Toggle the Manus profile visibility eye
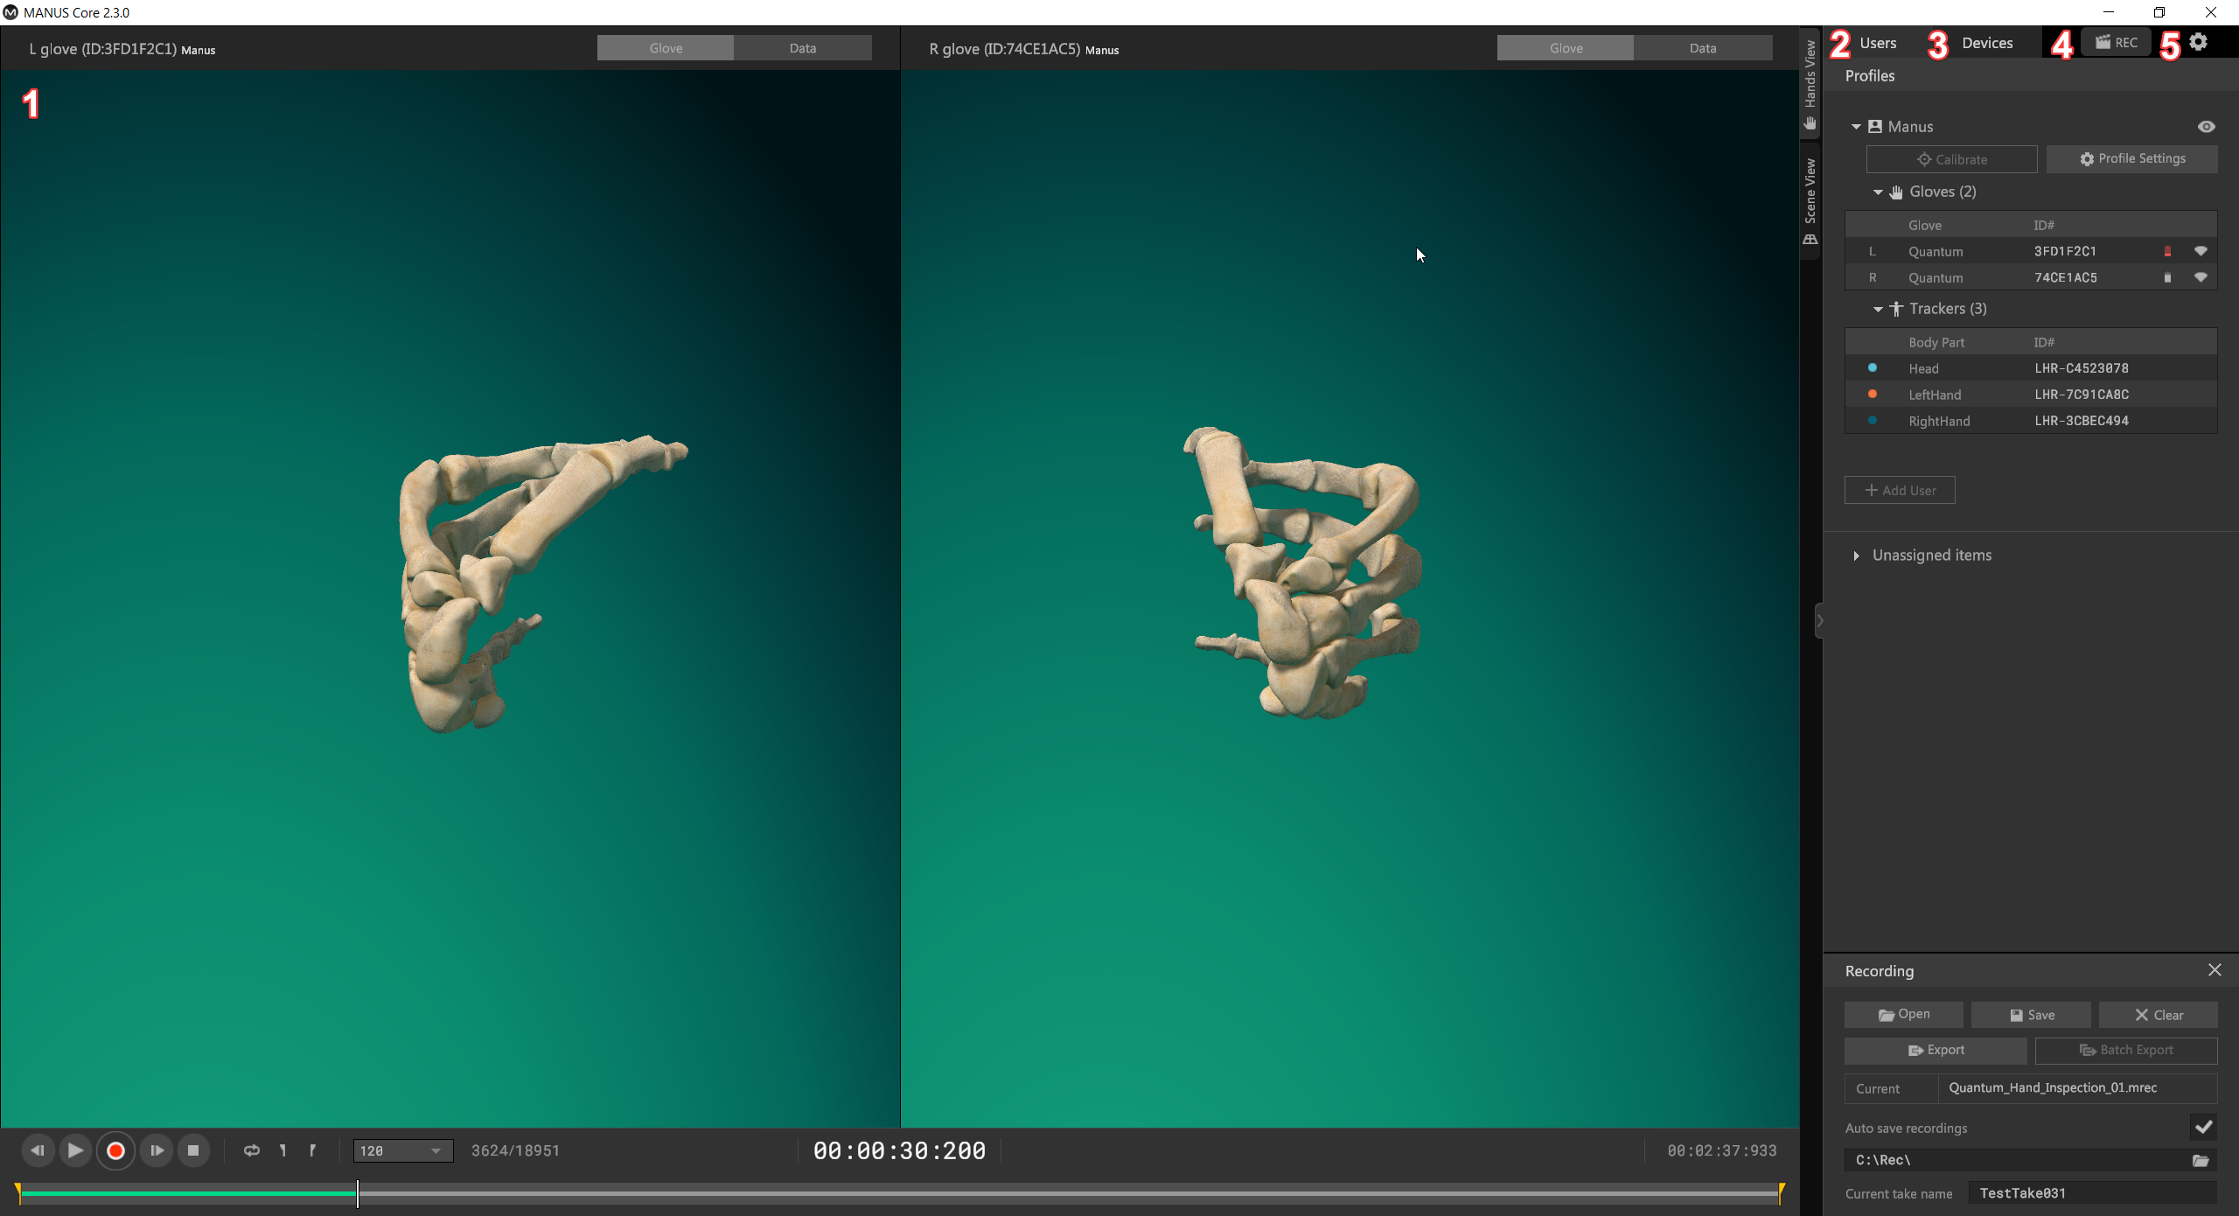The image size is (2239, 1216). 2206,127
